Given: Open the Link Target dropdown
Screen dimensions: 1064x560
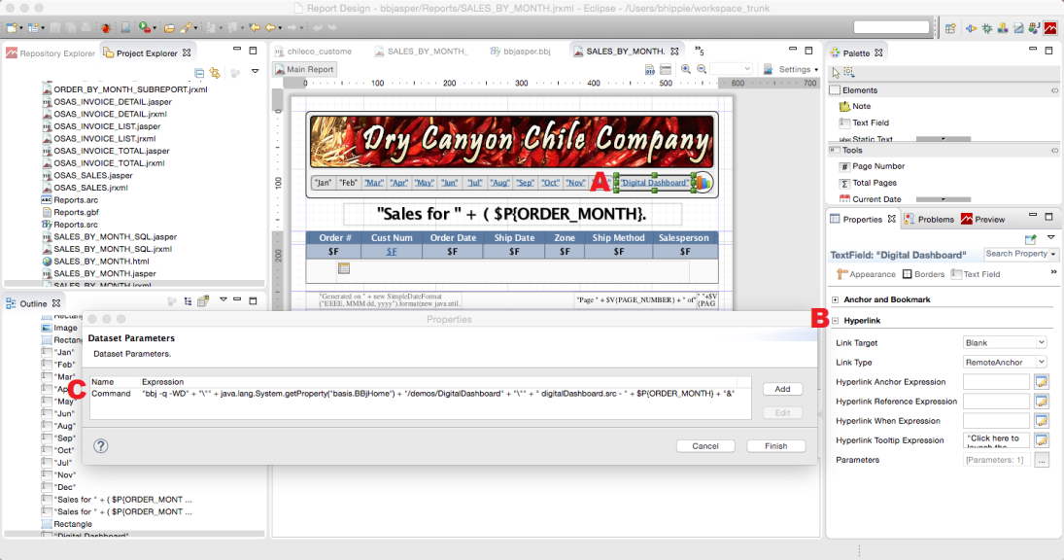Looking at the screenshot, I should click(x=1004, y=342).
